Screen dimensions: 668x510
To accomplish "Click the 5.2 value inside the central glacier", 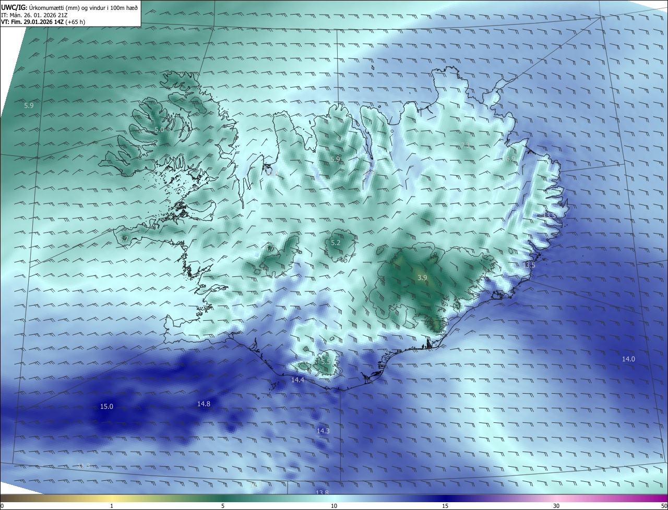I will point(336,242).
